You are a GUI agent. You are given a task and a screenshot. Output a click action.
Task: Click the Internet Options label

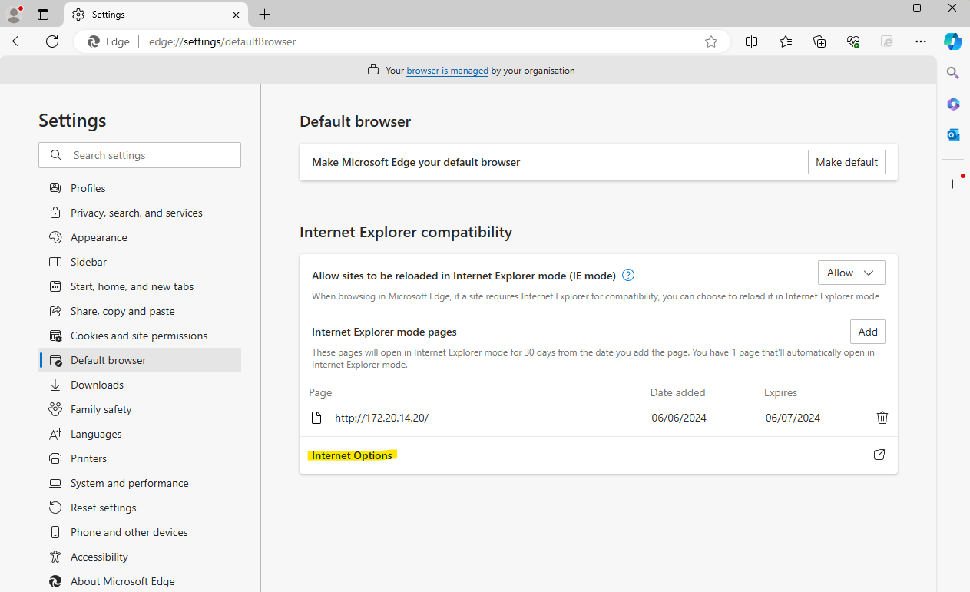pos(352,455)
